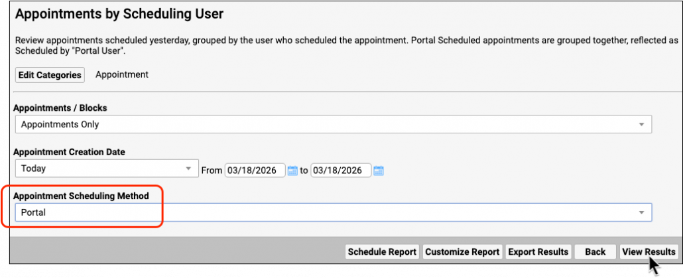Screen dimensions: 683x278
Task: Open the Appointments Only dropdown field
Action: coord(334,124)
